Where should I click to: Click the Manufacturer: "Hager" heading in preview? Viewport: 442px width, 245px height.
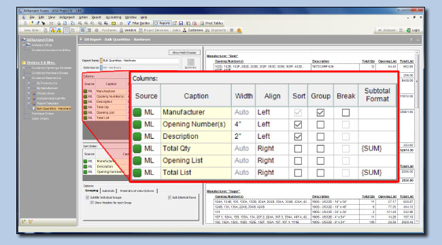point(223,191)
